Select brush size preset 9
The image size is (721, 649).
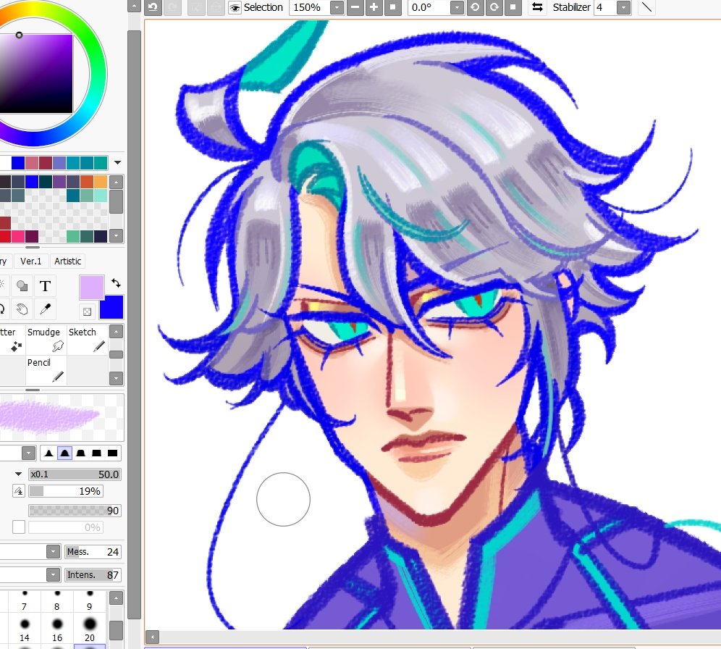pyautogui.click(x=90, y=600)
